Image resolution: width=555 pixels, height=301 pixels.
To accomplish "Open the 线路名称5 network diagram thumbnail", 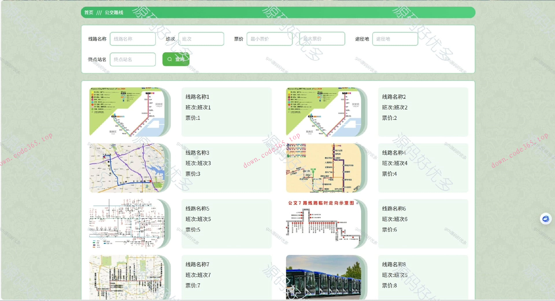I will click(127, 224).
